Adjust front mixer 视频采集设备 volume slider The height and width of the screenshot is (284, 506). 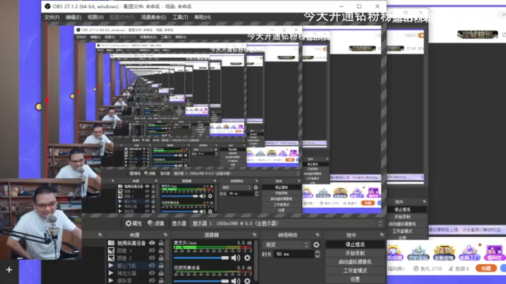[x=201, y=281]
